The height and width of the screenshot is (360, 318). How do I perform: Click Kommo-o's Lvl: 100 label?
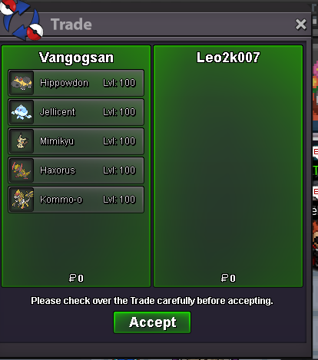119,200
